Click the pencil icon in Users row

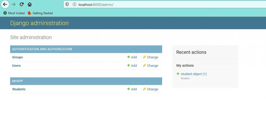(144, 65)
